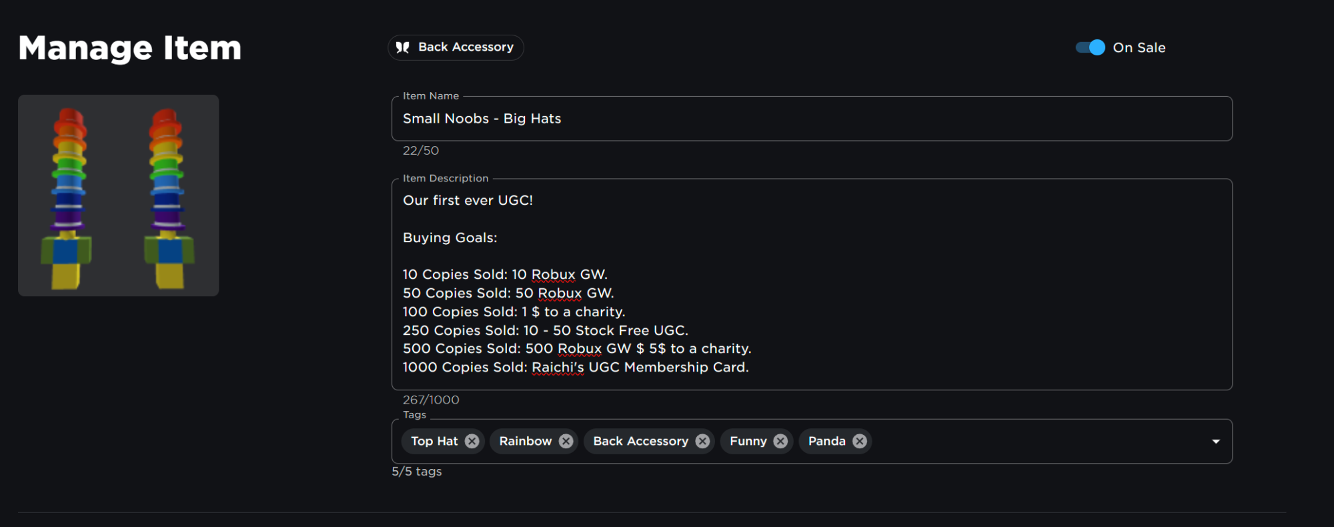Image resolution: width=1334 pixels, height=527 pixels.
Task: Click the Back Accessory category chip
Action: point(456,47)
